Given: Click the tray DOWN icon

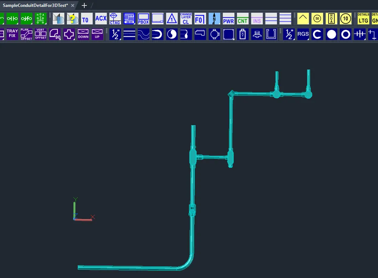Looking at the screenshot, I should tap(83, 34).
